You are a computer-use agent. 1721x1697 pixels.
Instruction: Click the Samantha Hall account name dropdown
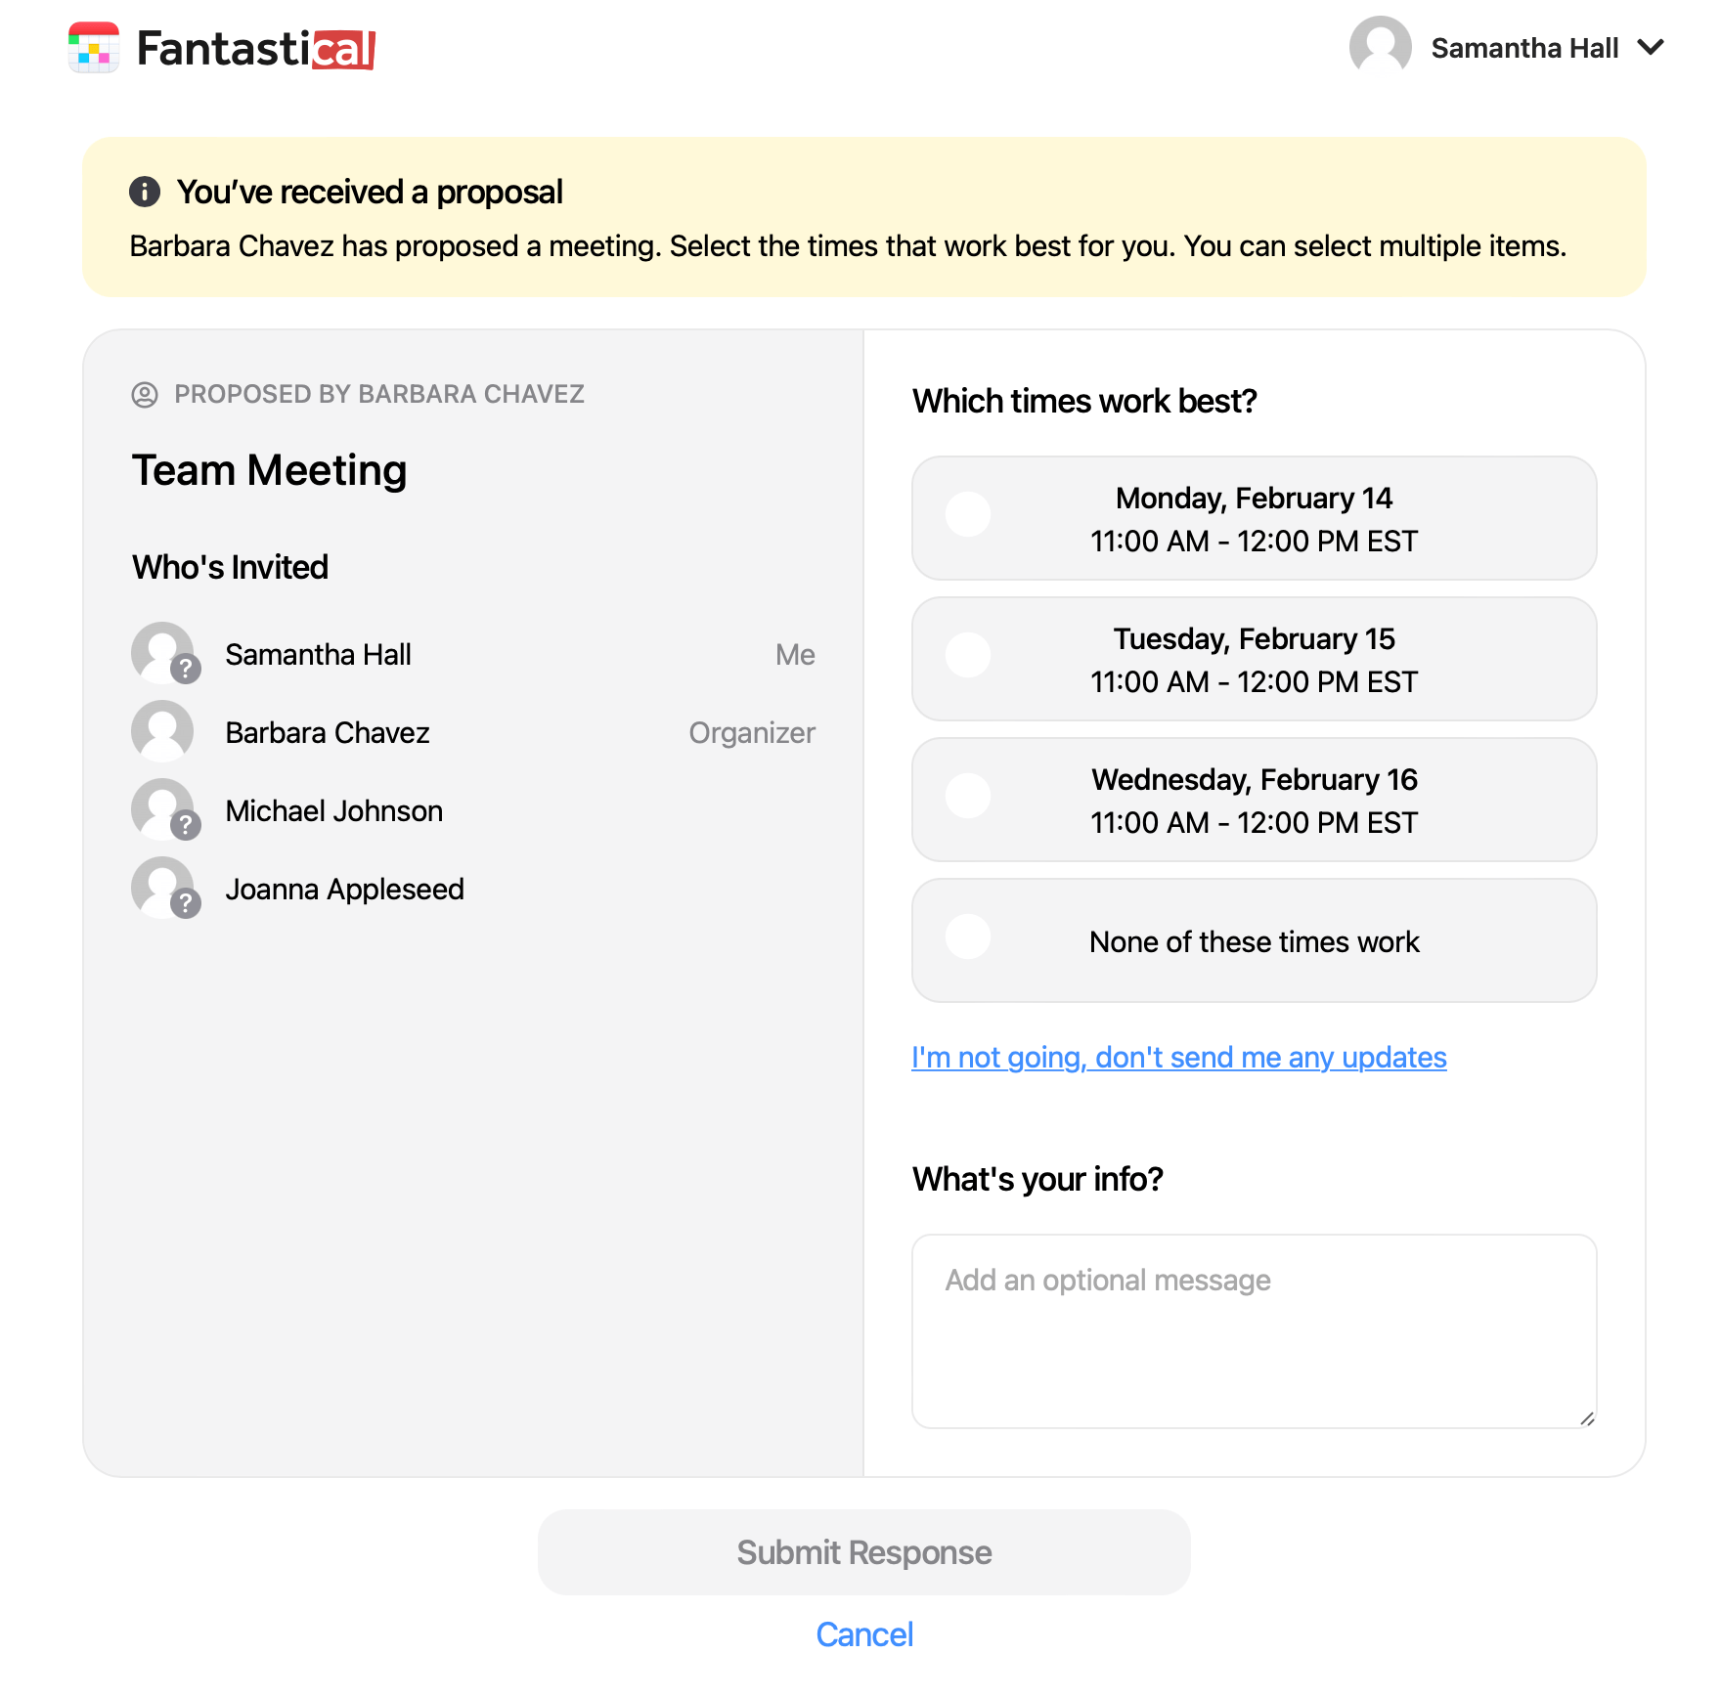(1525, 46)
